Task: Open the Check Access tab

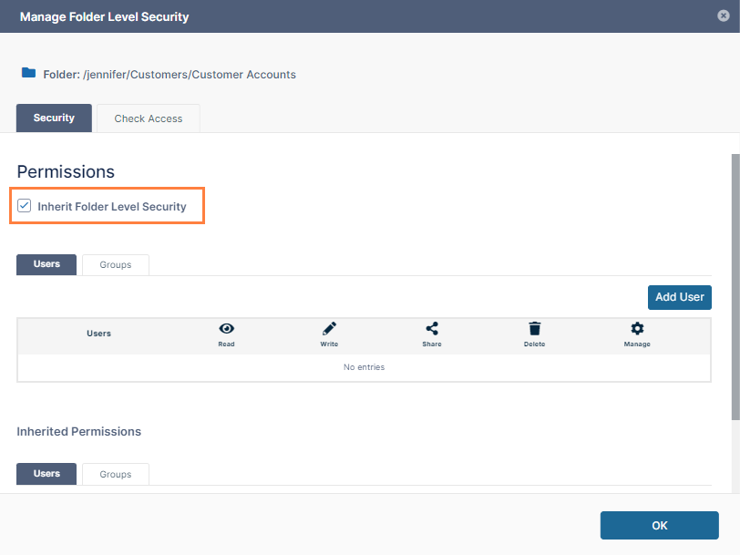Action: (x=148, y=118)
